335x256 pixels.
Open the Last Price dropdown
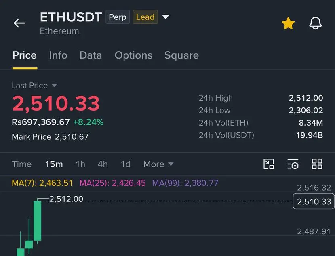point(34,86)
